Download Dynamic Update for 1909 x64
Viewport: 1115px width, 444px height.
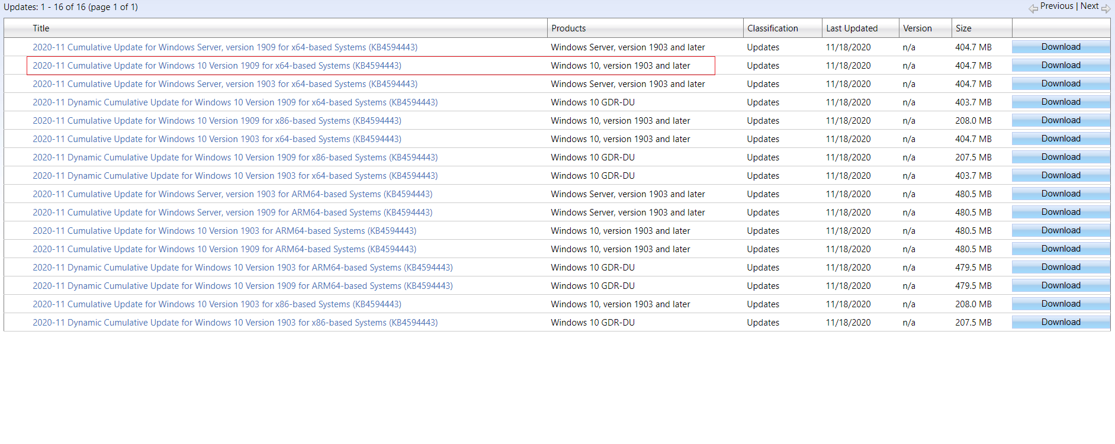(1061, 102)
